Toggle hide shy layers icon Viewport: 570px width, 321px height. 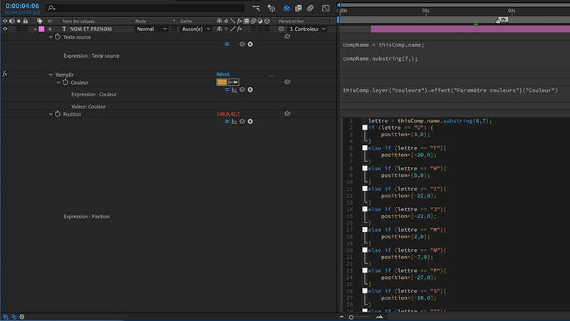click(x=286, y=8)
